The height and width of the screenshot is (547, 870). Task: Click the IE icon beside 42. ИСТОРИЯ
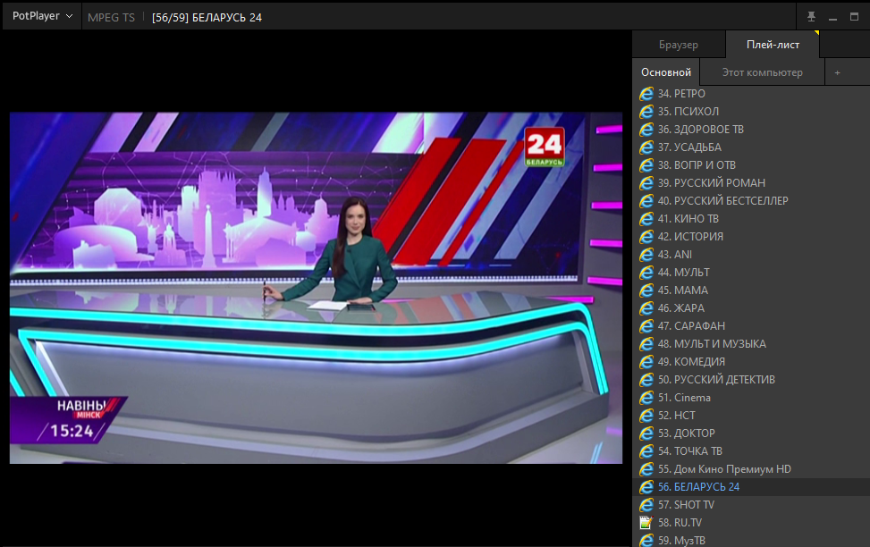[x=646, y=236]
